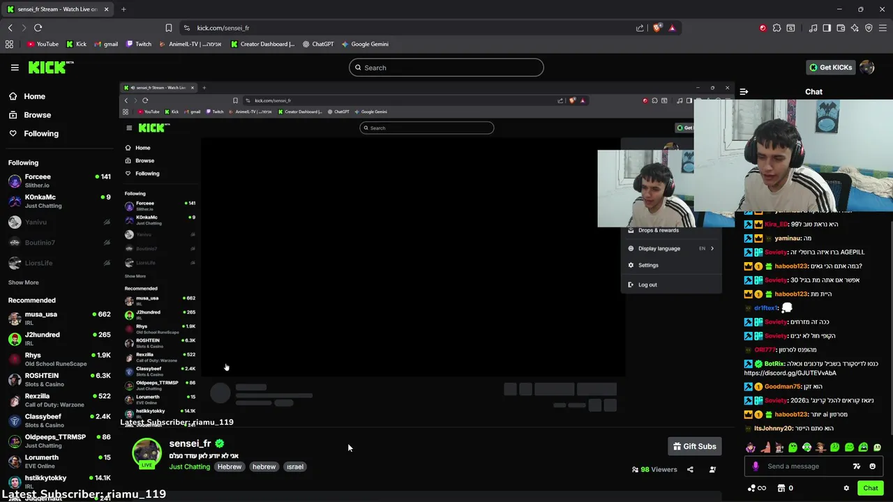893x502 pixels.
Task: Click sensei_fr streamer avatar
Action: click(147, 453)
